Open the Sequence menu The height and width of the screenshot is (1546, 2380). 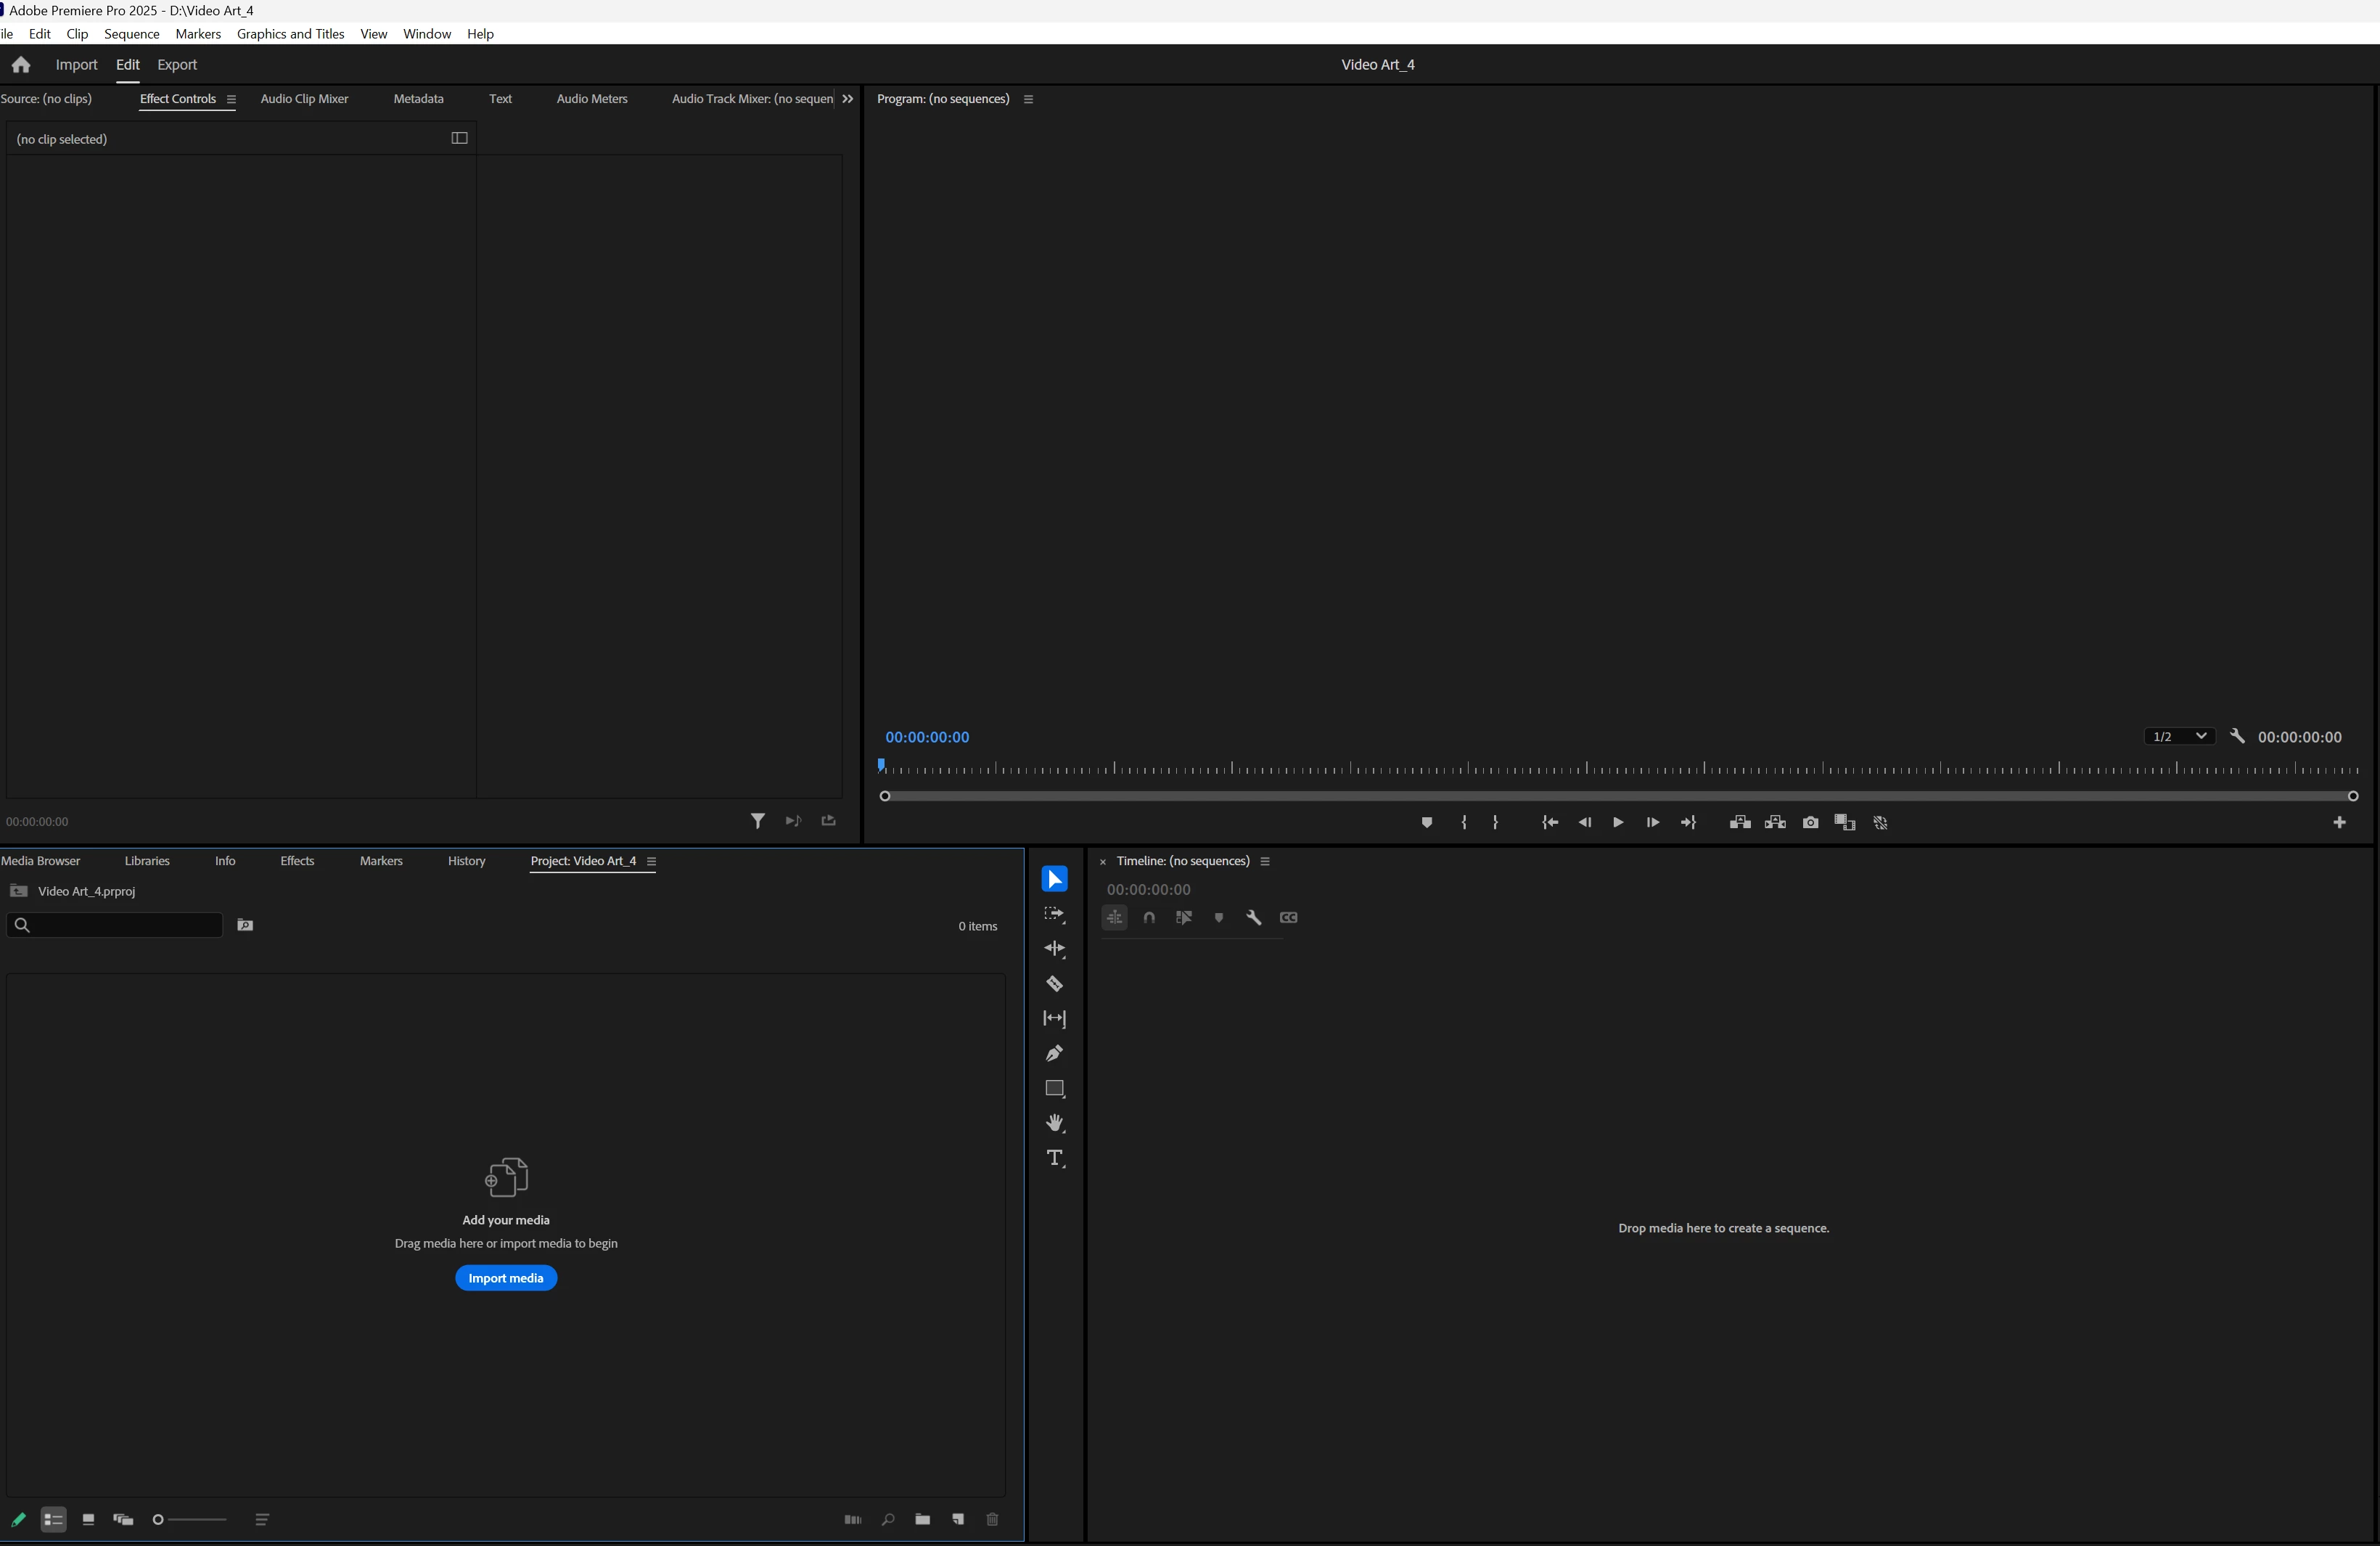[x=131, y=34]
